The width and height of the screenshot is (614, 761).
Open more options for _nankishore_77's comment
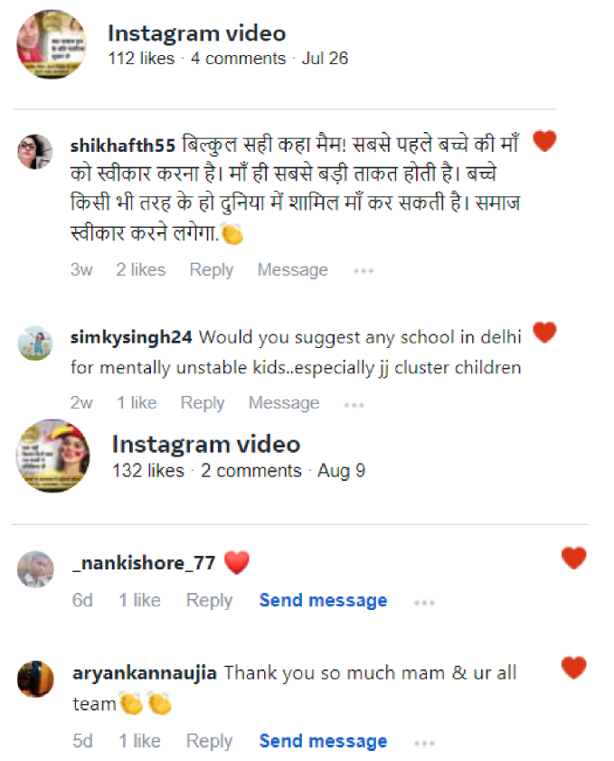click(x=424, y=602)
